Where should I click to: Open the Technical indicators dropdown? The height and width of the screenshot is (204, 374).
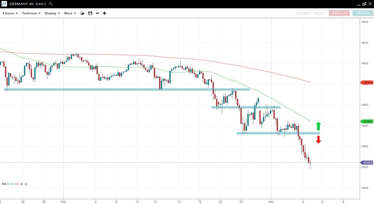click(x=31, y=13)
